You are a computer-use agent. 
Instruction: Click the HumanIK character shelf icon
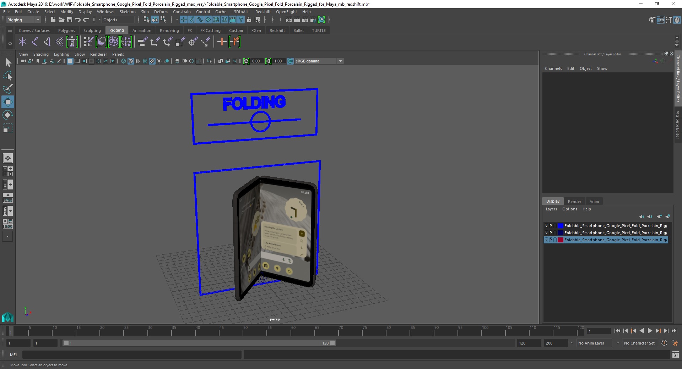point(72,42)
